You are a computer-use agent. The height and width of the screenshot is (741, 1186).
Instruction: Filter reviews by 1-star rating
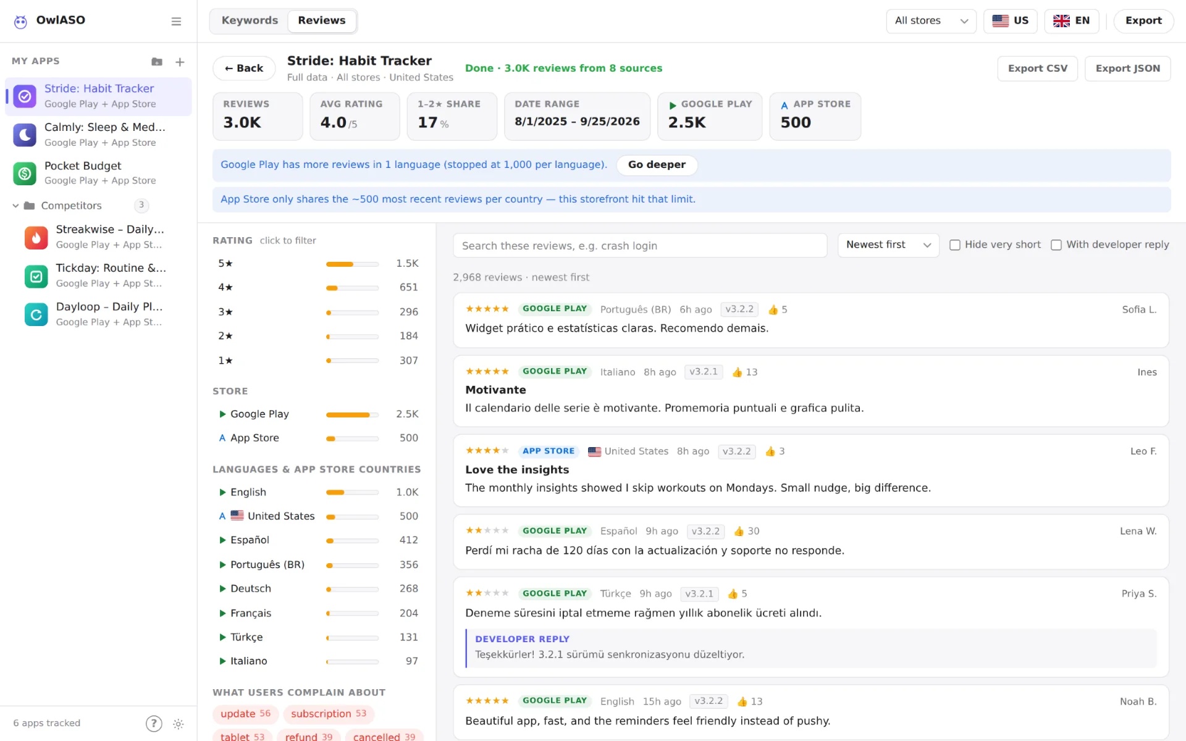(x=318, y=361)
